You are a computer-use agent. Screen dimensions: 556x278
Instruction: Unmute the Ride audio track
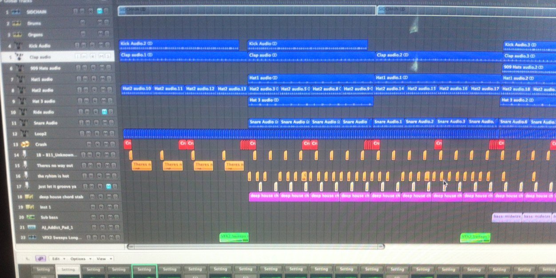(x=104, y=112)
